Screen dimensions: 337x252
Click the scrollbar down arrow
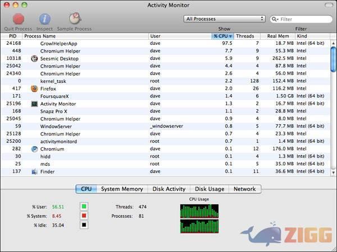click(x=333, y=172)
